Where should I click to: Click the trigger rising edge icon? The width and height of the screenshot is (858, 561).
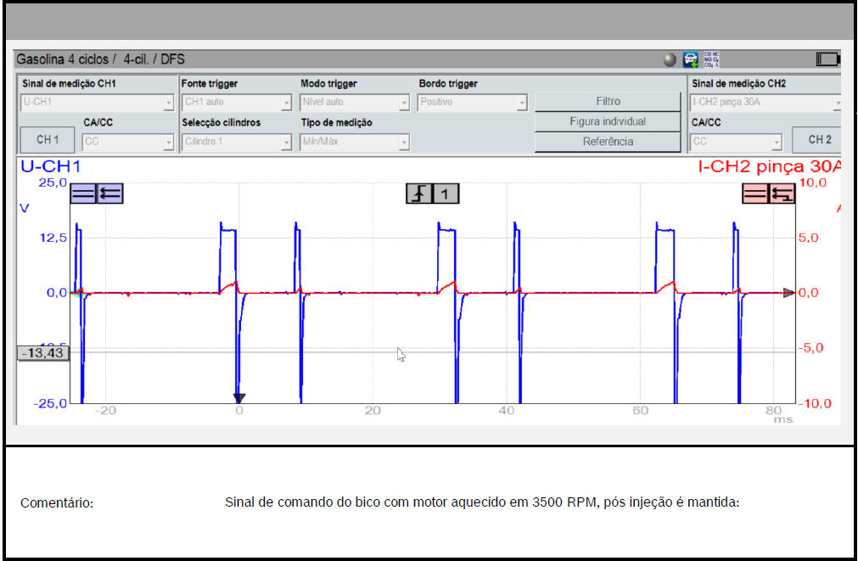(418, 194)
